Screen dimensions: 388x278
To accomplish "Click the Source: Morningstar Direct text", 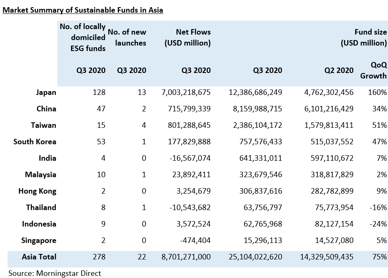I will pyautogui.click(x=55, y=273).
